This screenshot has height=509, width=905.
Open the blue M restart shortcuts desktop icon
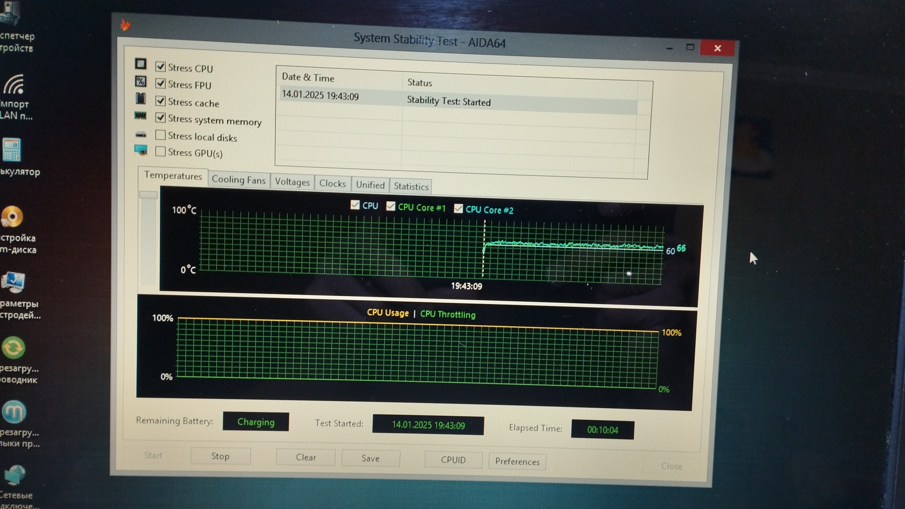tap(14, 412)
